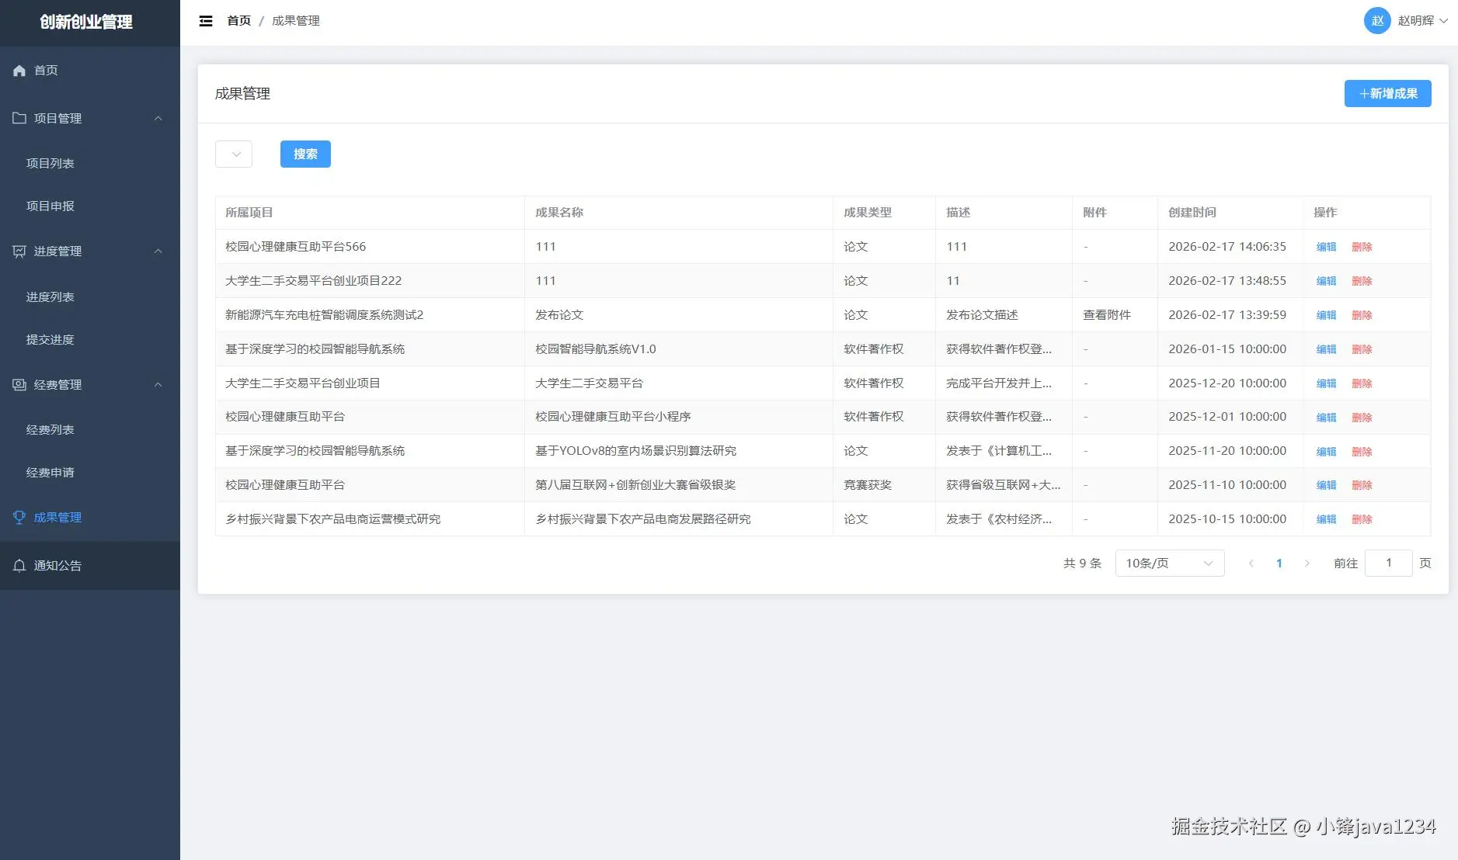This screenshot has height=860, width=1458.
Task: Click the 搜索 button
Action: pos(305,154)
